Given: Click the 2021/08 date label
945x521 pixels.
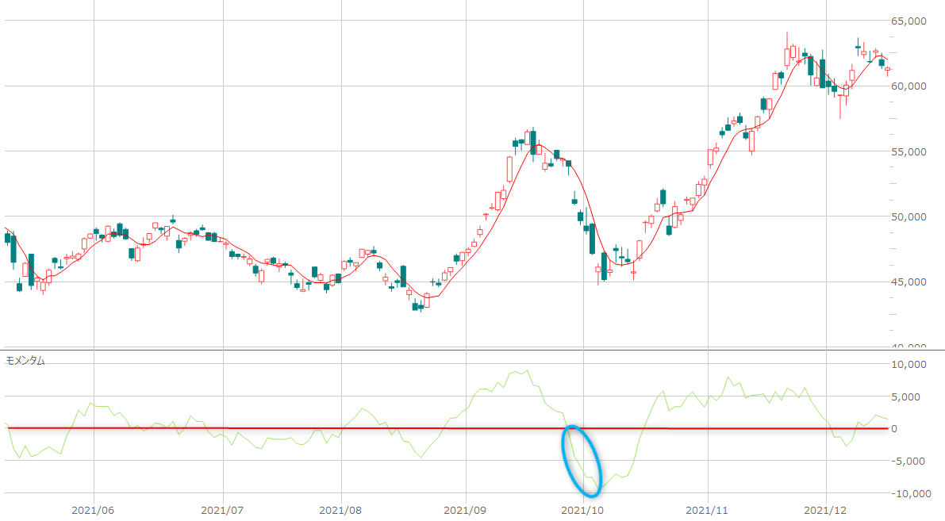Looking at the screenshot, I should pyautogui.click(x=341, y=510).
